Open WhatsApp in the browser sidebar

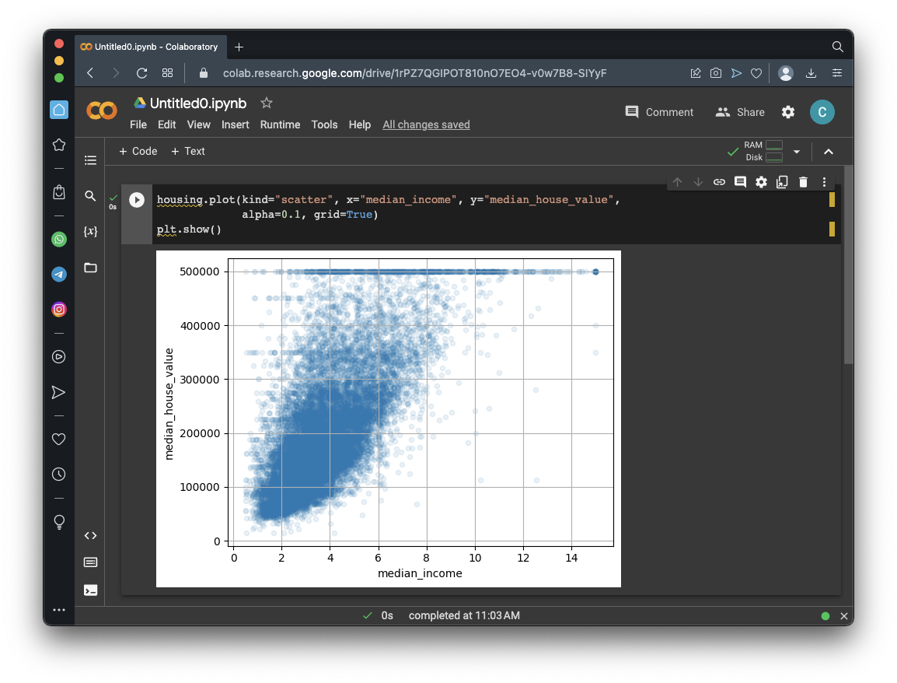click(59, 240)
